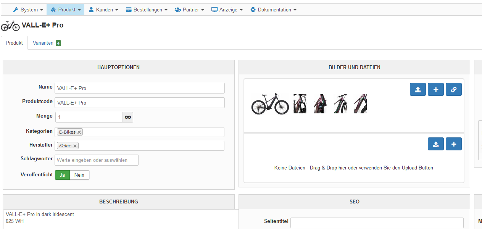Open the Partner menu
Viewport: 482px width, 229px height.
[x=189, y=10]
